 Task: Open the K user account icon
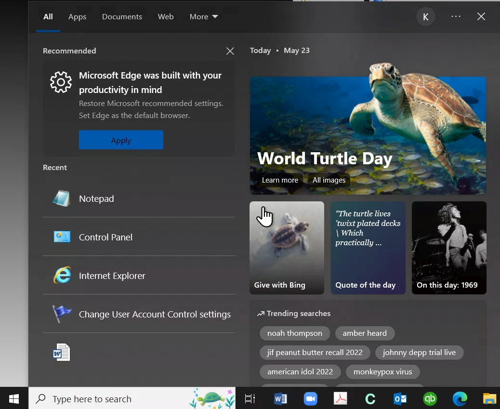click(x=425, y=17)
